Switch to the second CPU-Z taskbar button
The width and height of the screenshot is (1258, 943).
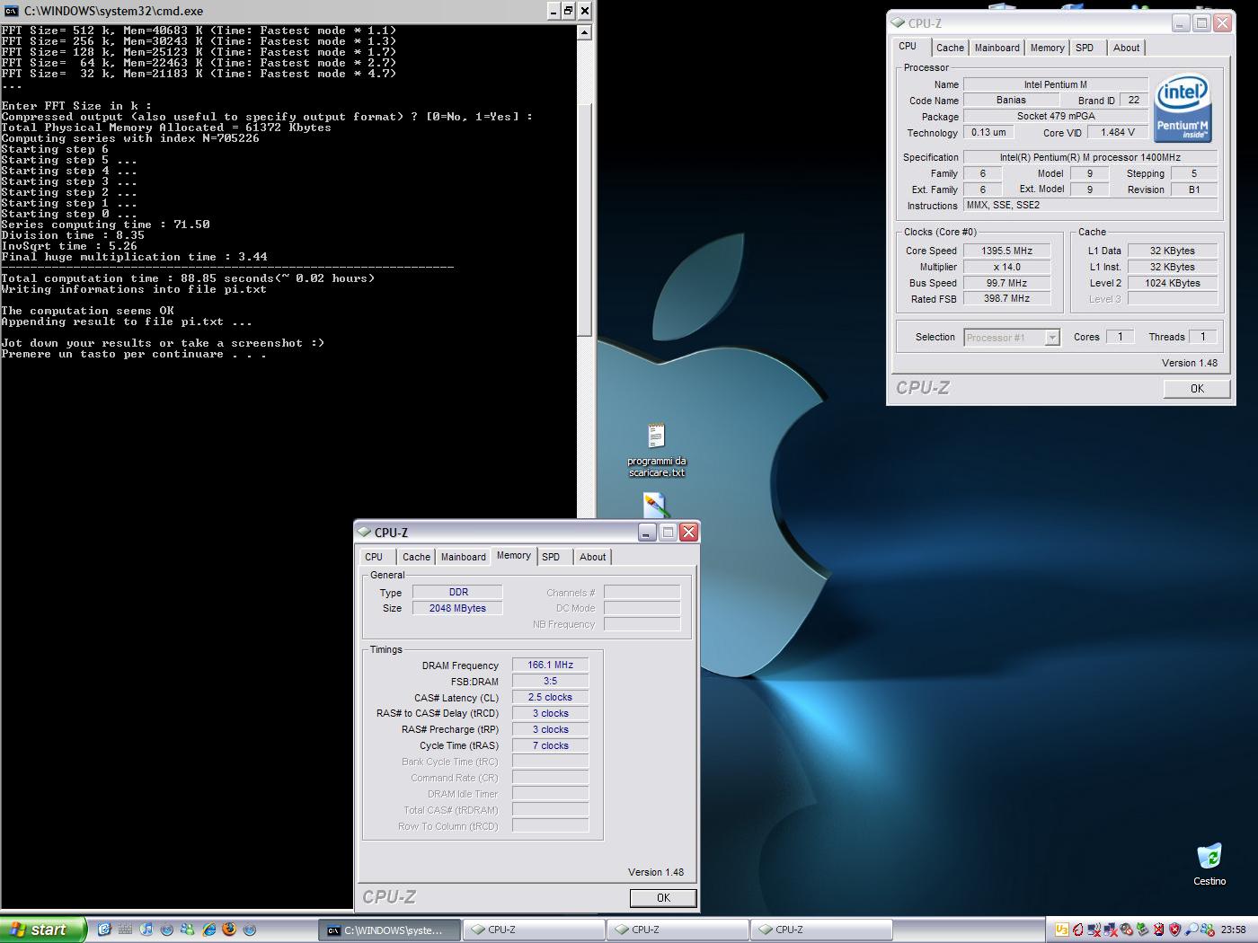(678, 930)
